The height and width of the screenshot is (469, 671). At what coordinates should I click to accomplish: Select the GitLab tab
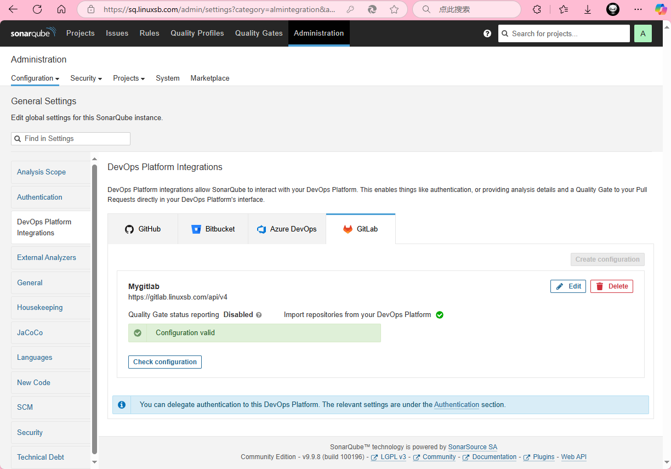[x=361, y=229]
